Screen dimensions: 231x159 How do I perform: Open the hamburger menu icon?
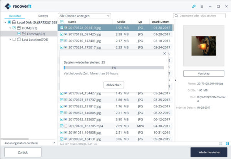pos(202,6)
